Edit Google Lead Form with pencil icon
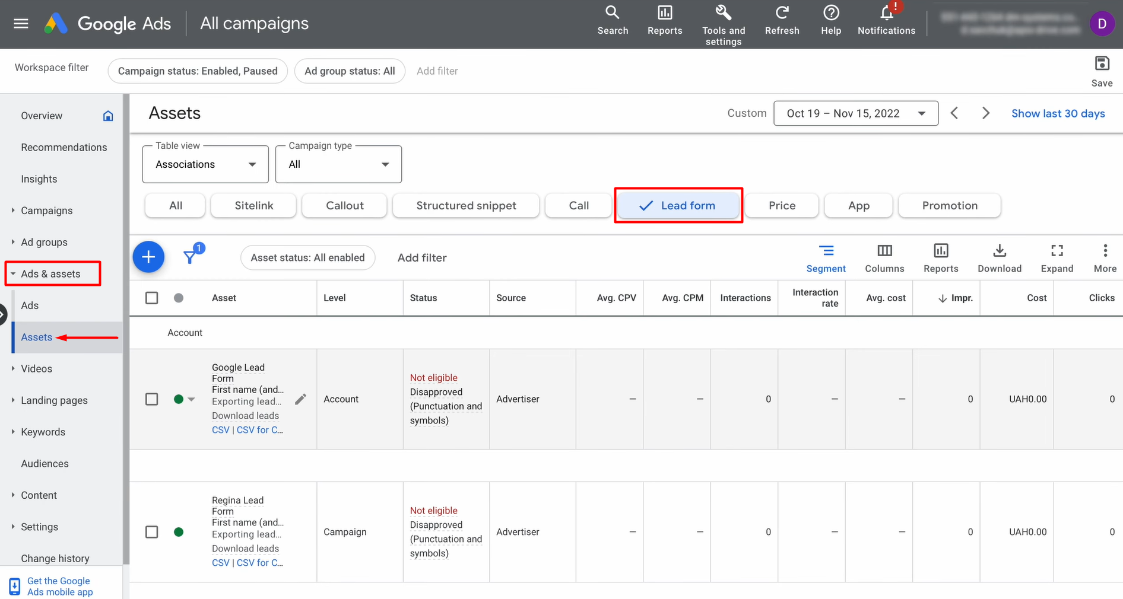The image size is (1123, 599). 301,399
